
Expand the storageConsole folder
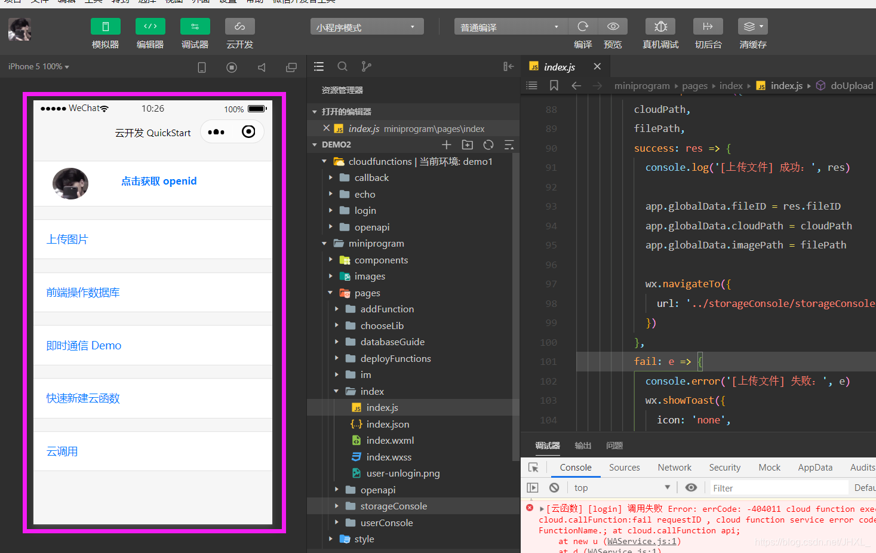[x=394, y=506]
